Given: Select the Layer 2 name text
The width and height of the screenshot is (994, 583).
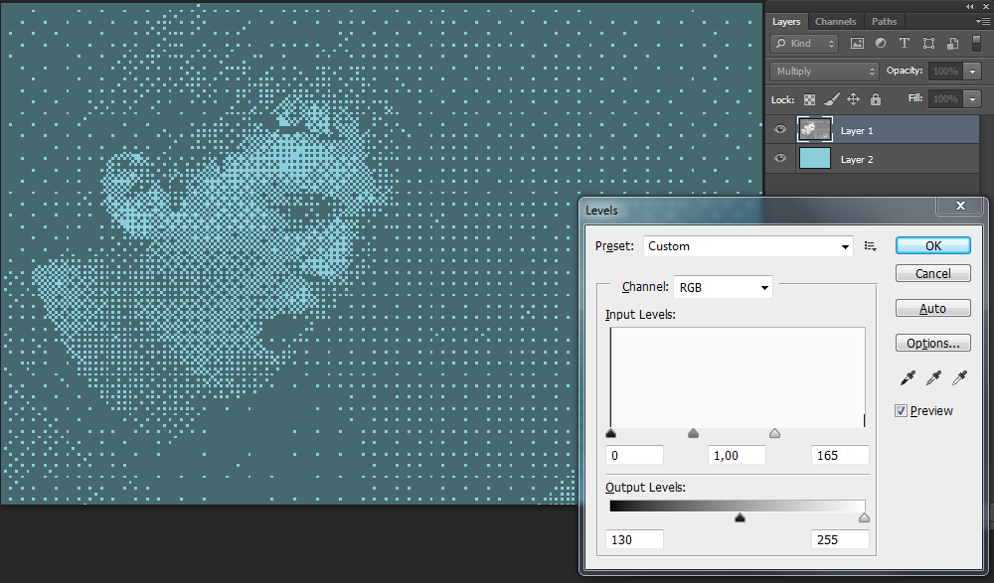Looking at the screenshot, I should [x=857, y=160].
